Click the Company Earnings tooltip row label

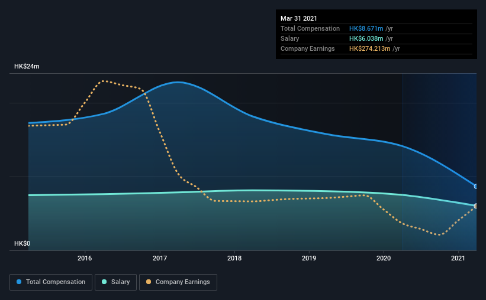click(307, 48)
